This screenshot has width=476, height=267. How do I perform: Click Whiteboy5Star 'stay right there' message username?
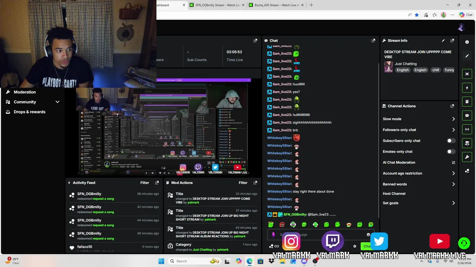[x=279, y=192]
